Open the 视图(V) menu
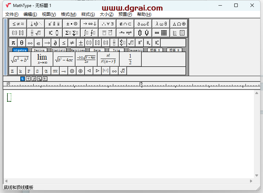Screen dimensions: 263x193 pos(49,14)
